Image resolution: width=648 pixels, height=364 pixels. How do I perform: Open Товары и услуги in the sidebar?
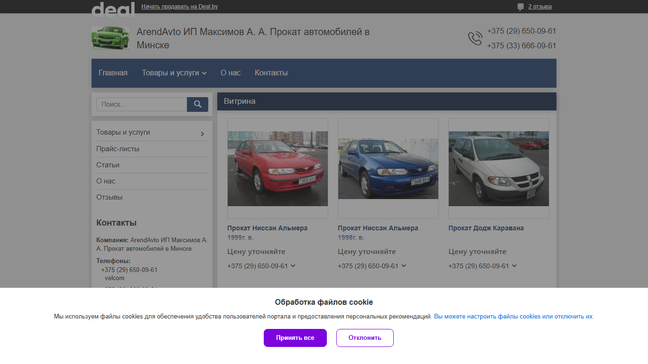[123, 132]
